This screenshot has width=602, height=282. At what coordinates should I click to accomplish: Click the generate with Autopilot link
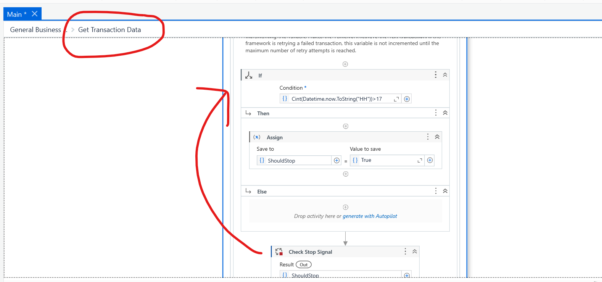point(370,216)
